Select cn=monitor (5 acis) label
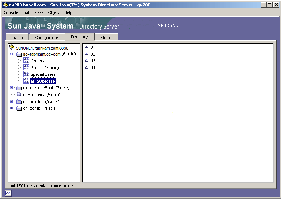The height and width of the screenshot is (199, 281). (x=41, y=101)
